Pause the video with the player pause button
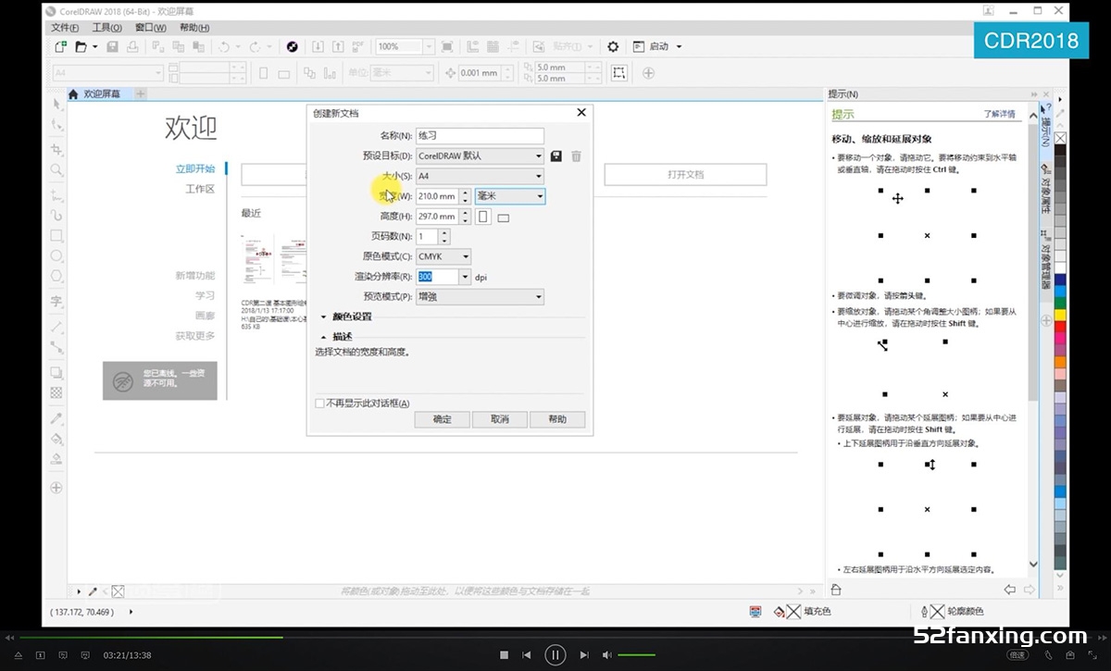This screenshot has height=671, width=1111. (x=555, y=654)
